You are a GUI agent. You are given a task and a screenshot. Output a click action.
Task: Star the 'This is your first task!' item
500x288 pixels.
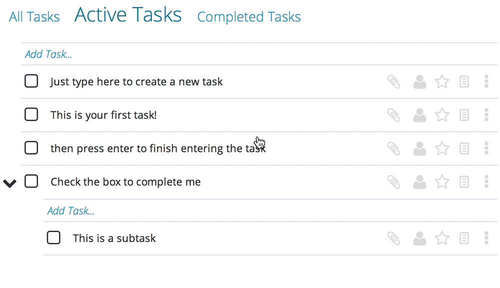[x=442, y=115]
